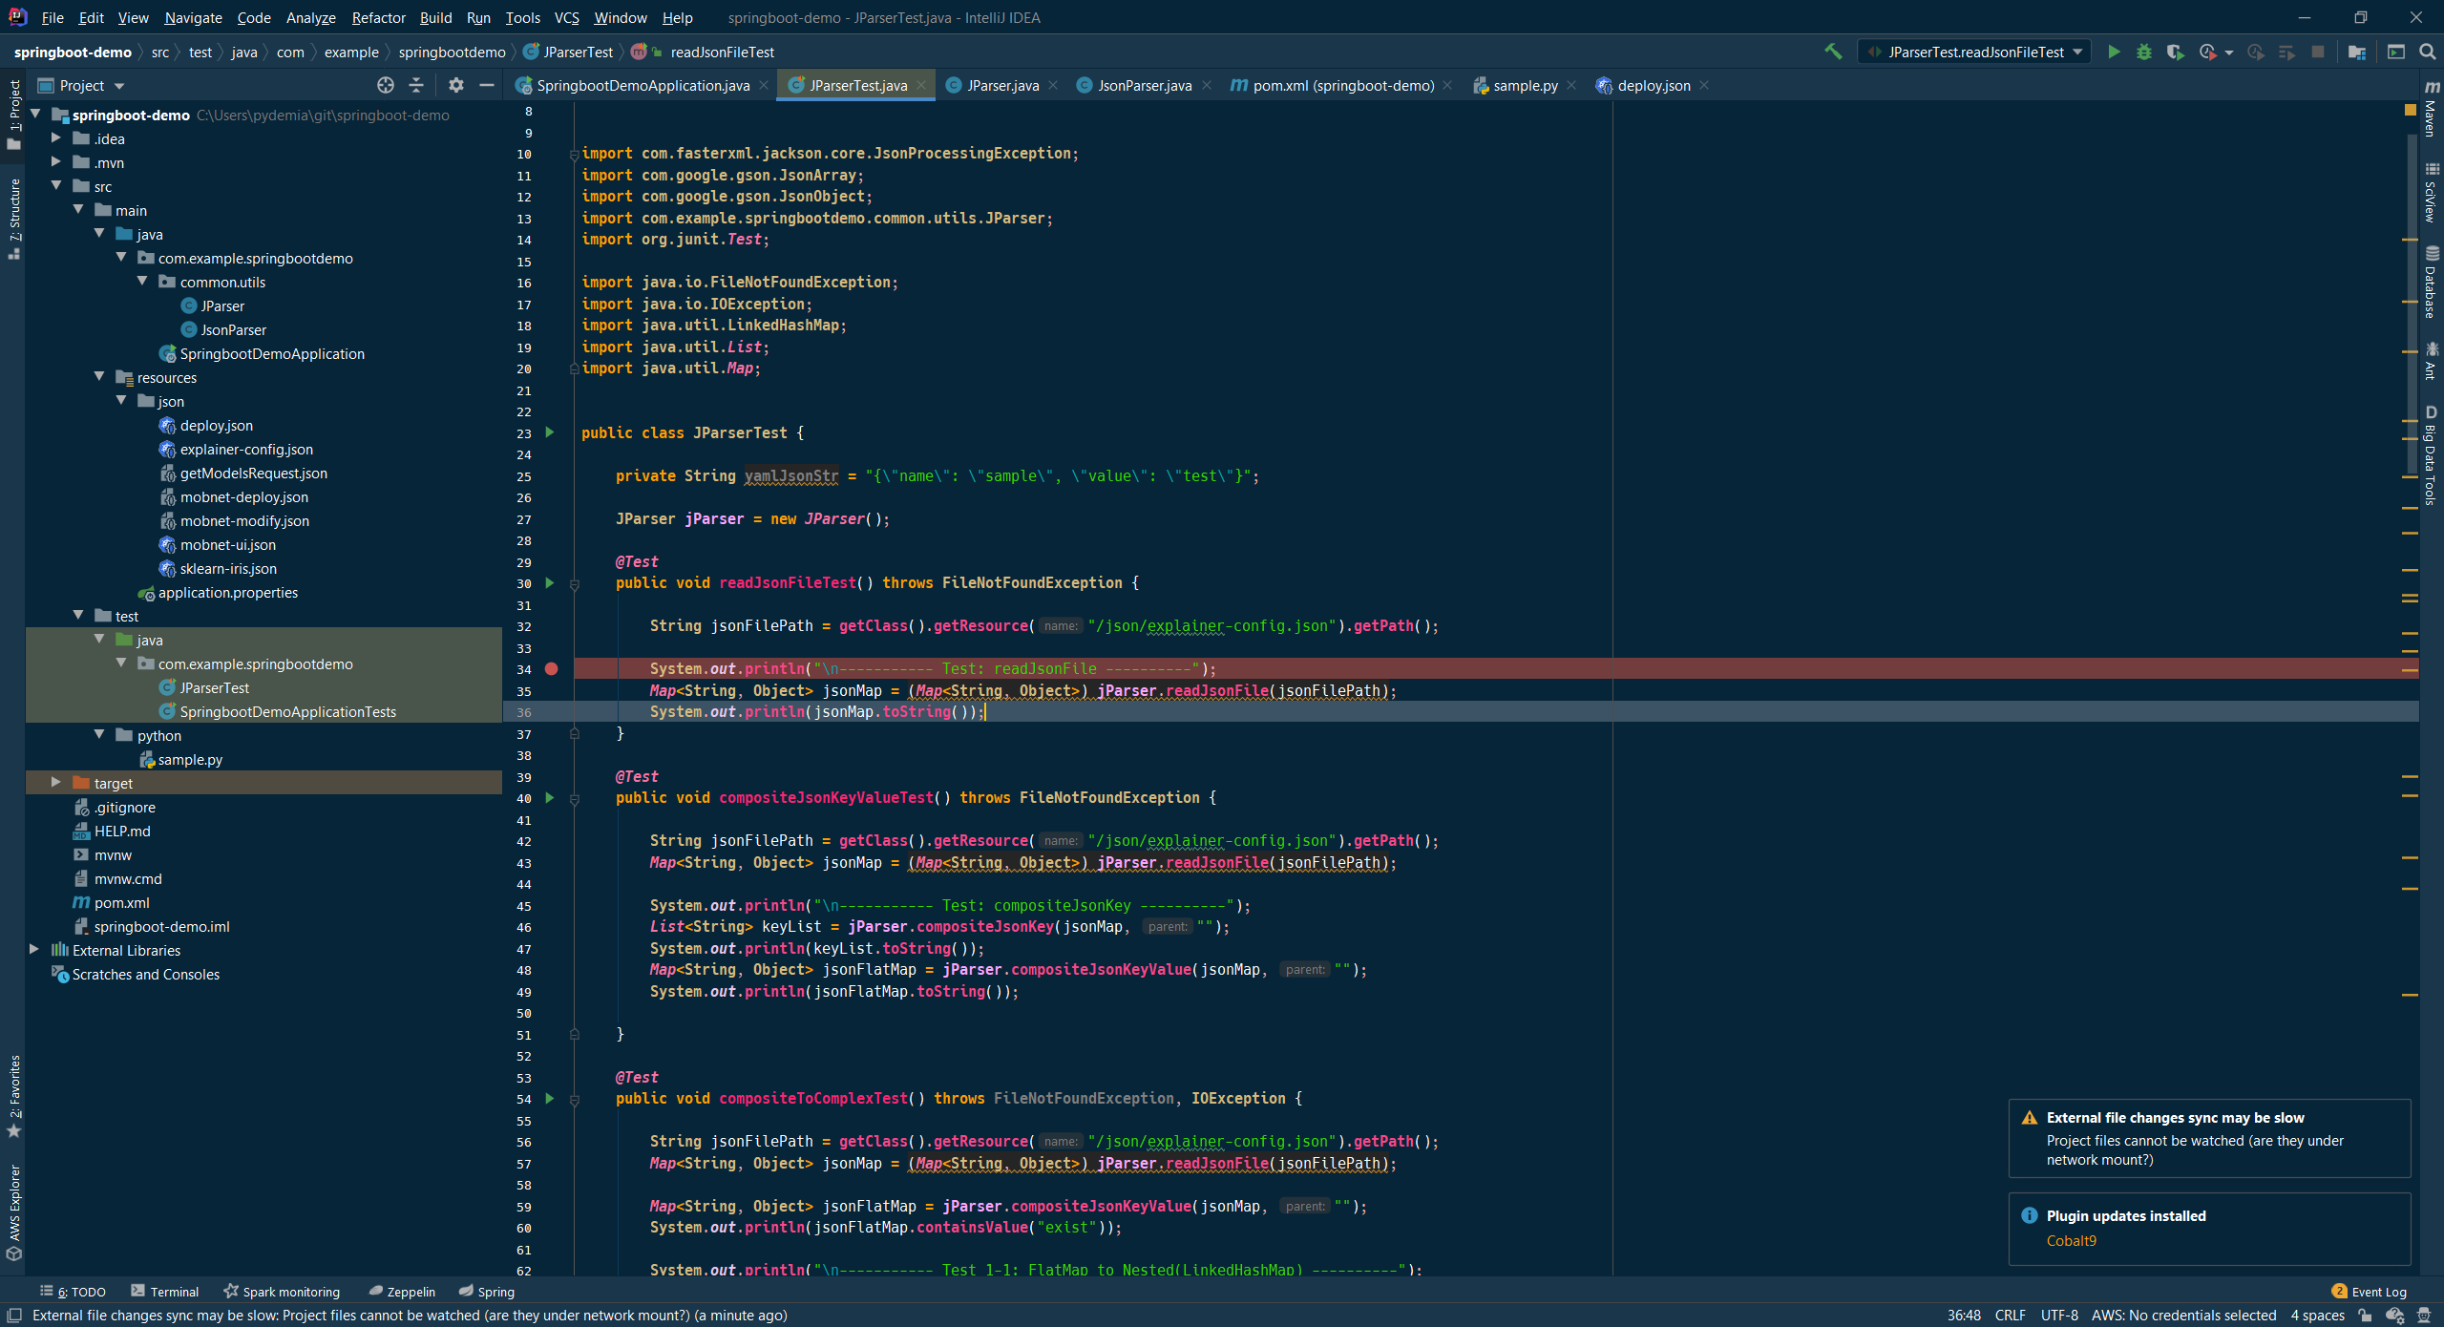Expand the External Libraries node
Viewport: 2444px width, 1327px height.
pyautogui.click(x=34, y=950)
